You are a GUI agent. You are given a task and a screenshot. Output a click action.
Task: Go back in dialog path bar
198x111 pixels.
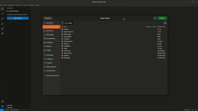(x=62, y=23)
